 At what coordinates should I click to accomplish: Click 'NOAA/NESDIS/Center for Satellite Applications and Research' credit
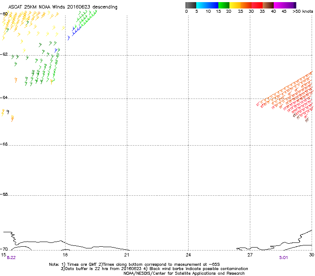[x=184, y=273]
